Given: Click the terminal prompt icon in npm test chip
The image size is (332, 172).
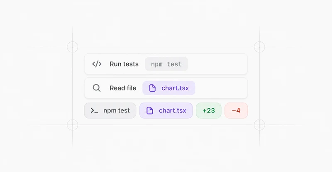Looking at the screenshot, I should point(95,110).
